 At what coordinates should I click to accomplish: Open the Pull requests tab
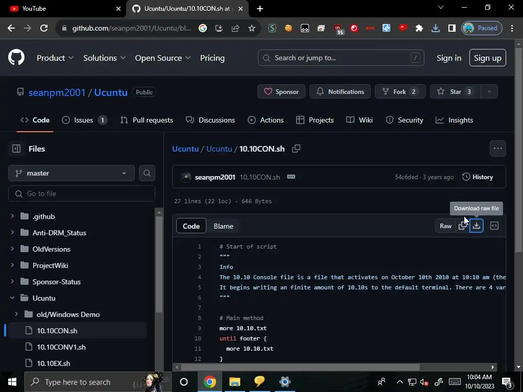tap(147, 120)
